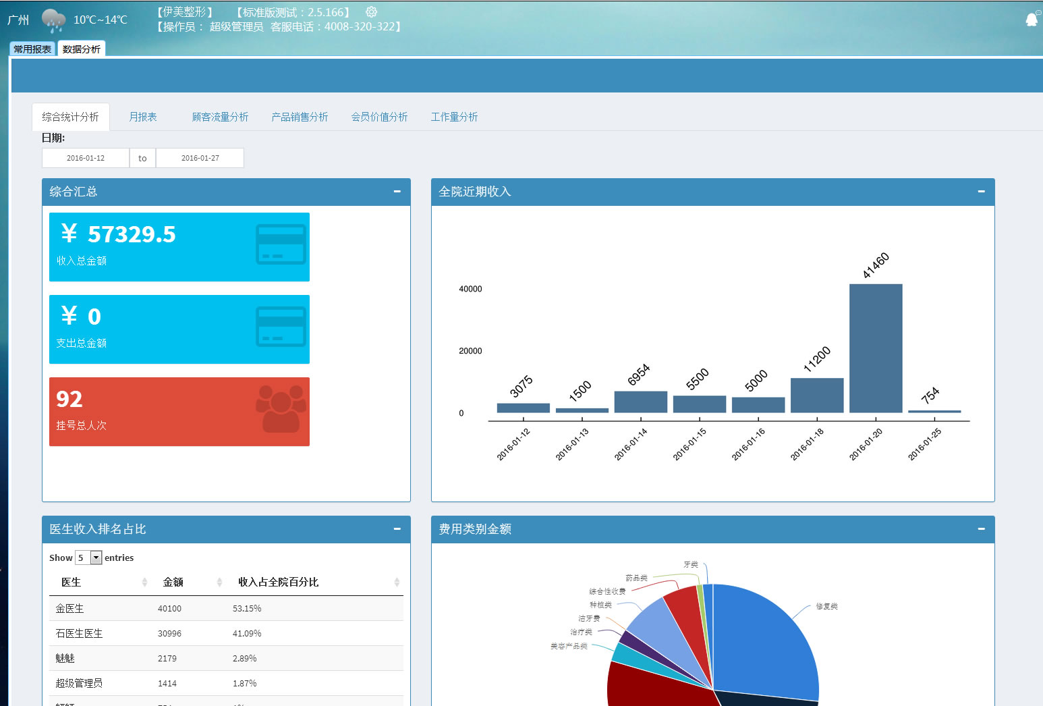Click the rainy weather icon
The height and width of the screenshot is (706, 1043).
53,21
